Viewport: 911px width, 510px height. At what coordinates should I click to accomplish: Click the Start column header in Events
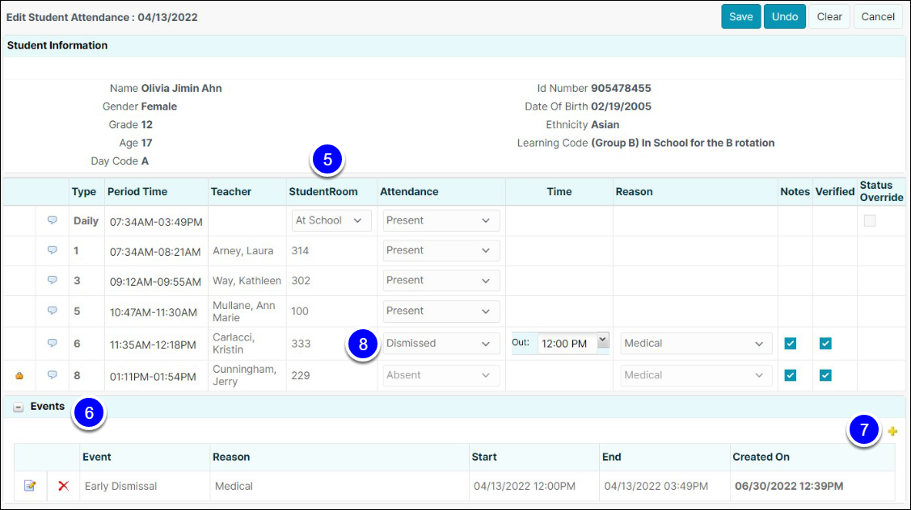(484, 457)
